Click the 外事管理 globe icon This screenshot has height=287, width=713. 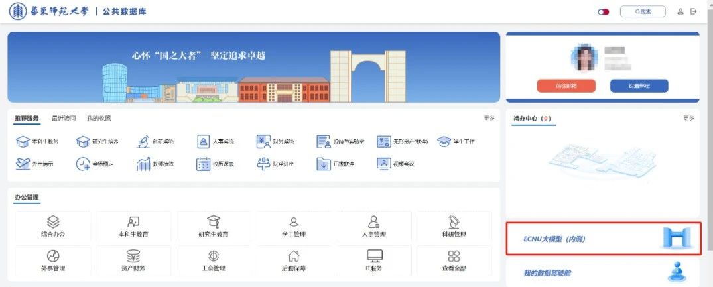pyautogui.click(x=53, y=256)
